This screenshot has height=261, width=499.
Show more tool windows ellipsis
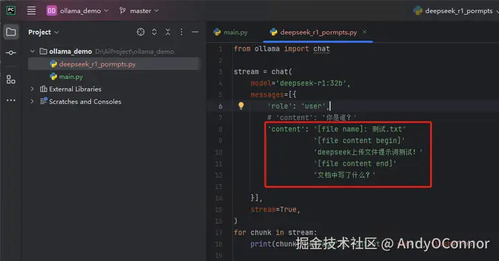pyautogui.click(x=11, y=100)
